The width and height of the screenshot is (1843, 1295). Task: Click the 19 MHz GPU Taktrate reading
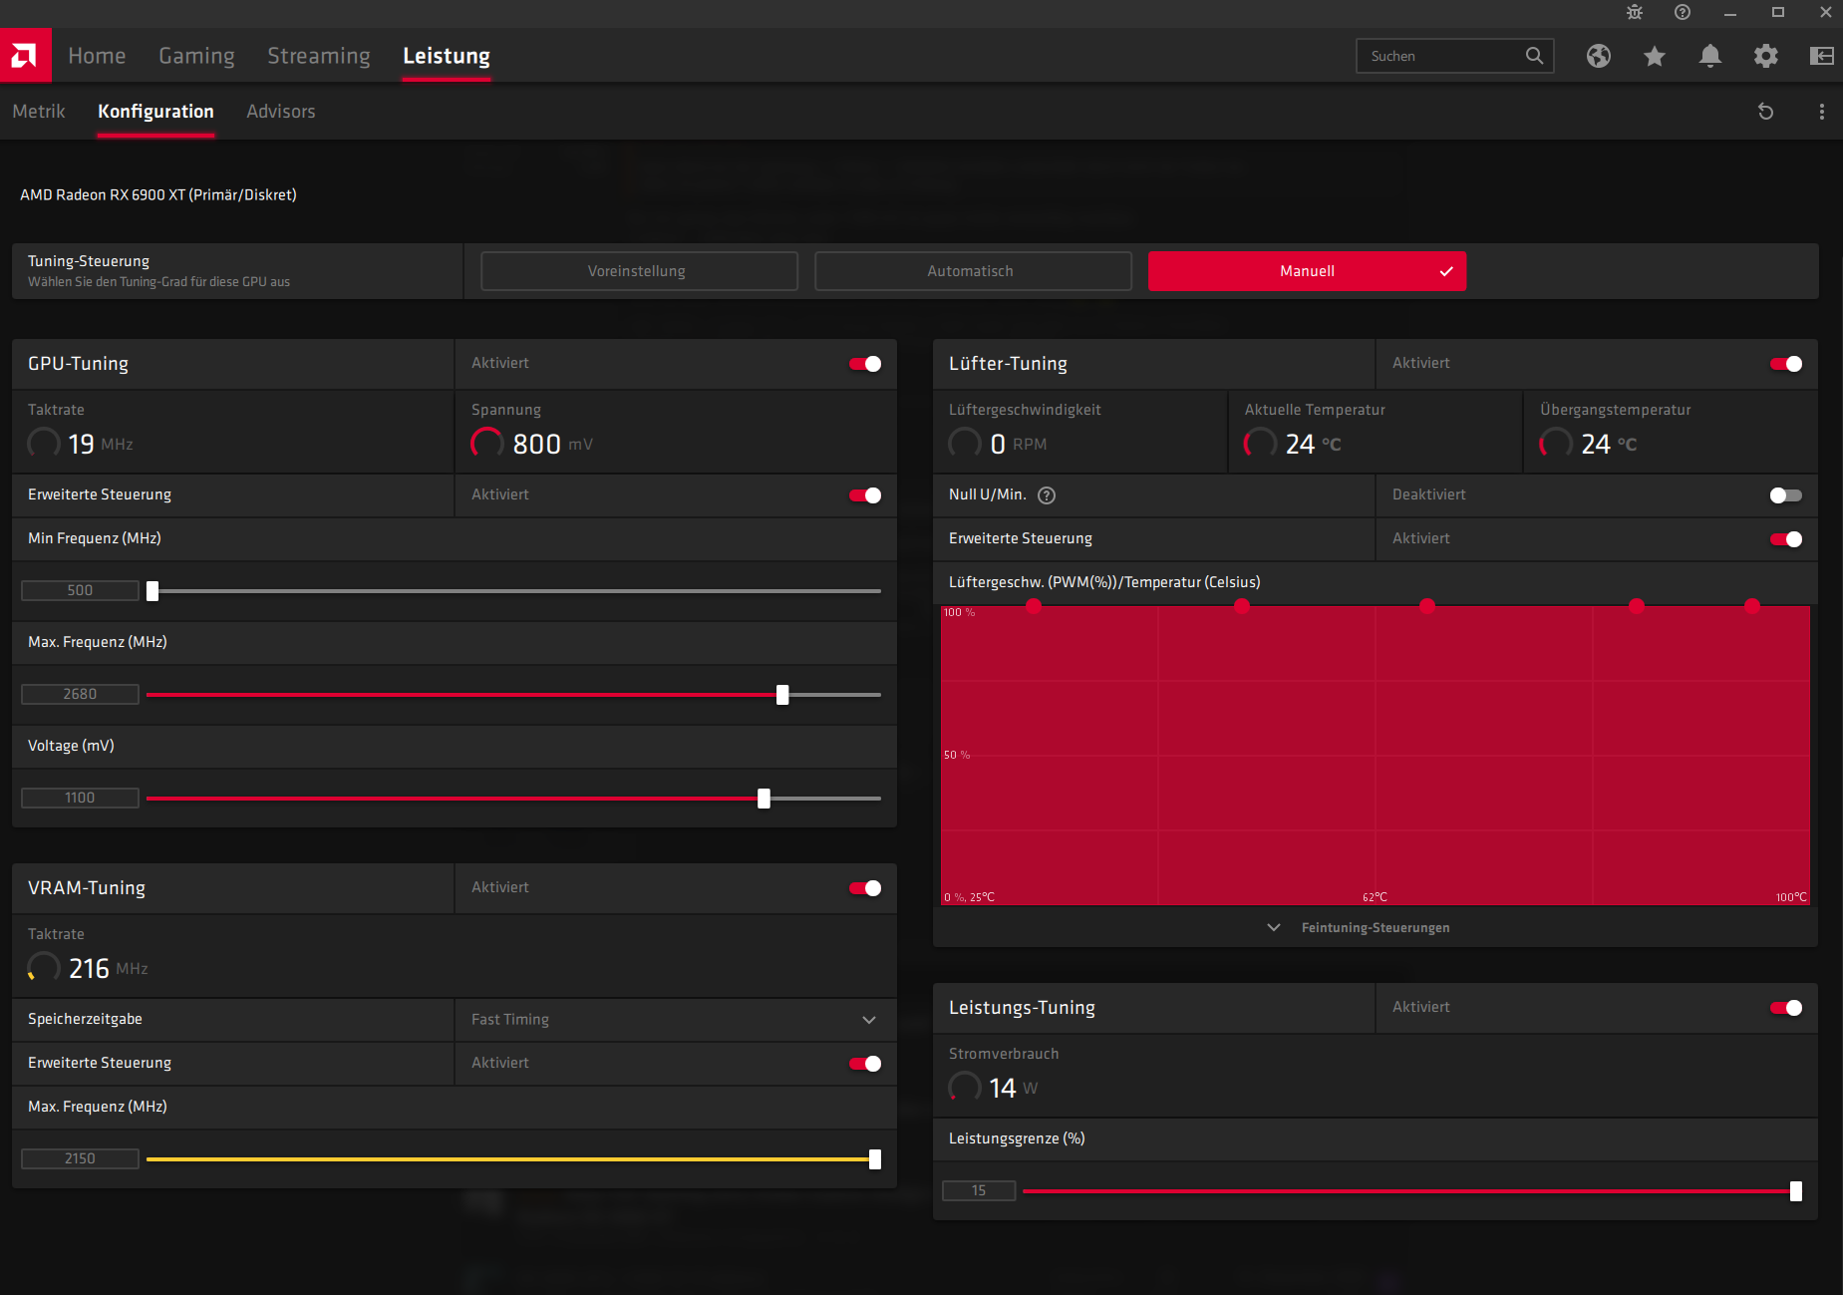click(80, 444)
